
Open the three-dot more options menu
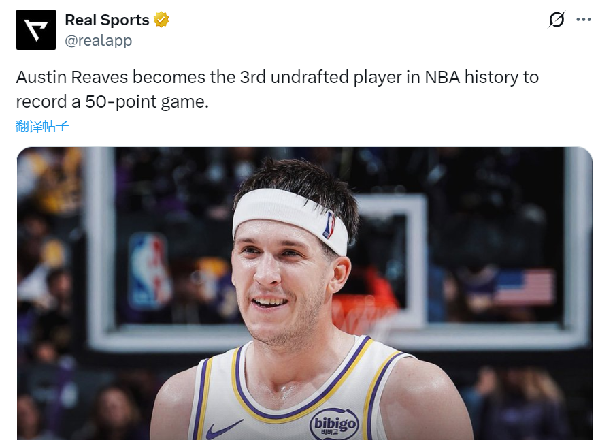click(x=583, y=20)
